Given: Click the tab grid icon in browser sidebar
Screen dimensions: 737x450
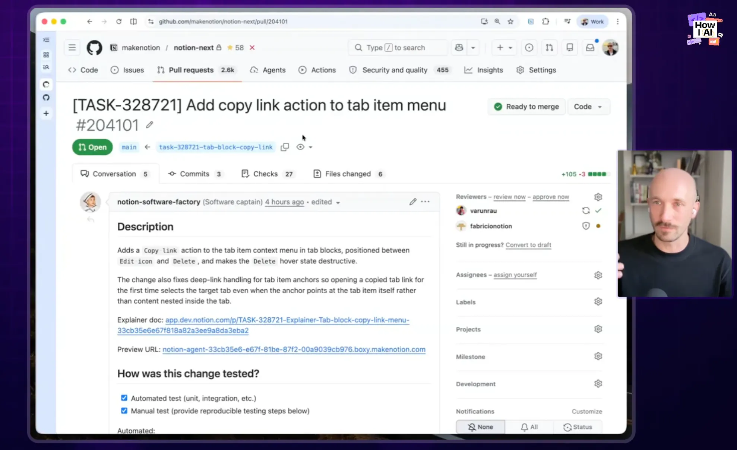Looking at the screenshot, I should [46, 55].
